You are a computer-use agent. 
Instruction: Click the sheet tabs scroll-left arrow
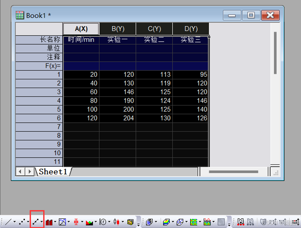pyautogui.click(x=20, y=172)
